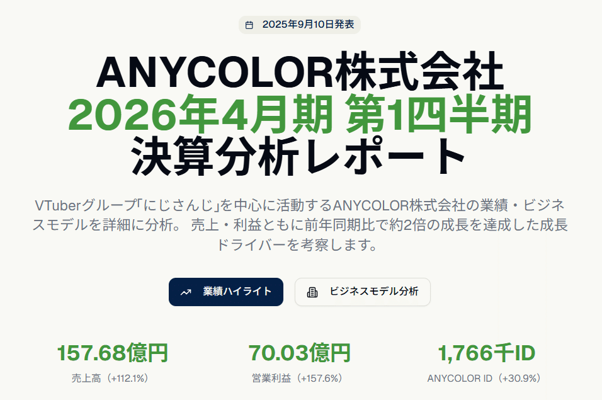Screen dimensions: 602x400
Task: Open the 業績ハイライト section
Action: click(225, 292)
